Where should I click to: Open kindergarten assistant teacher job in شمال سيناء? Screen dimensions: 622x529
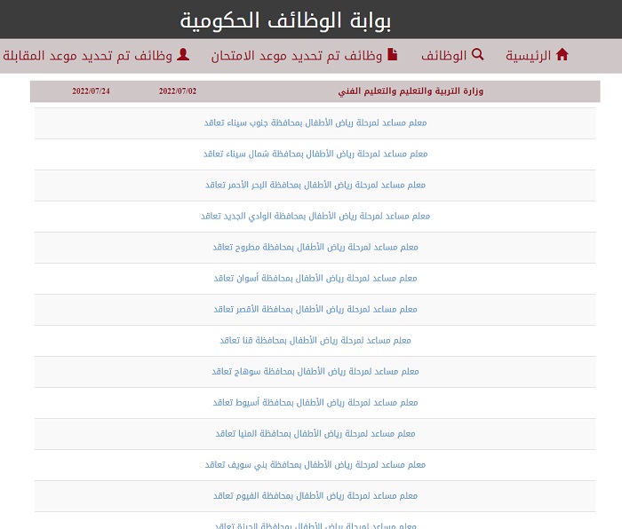click(x=315, y=154)
